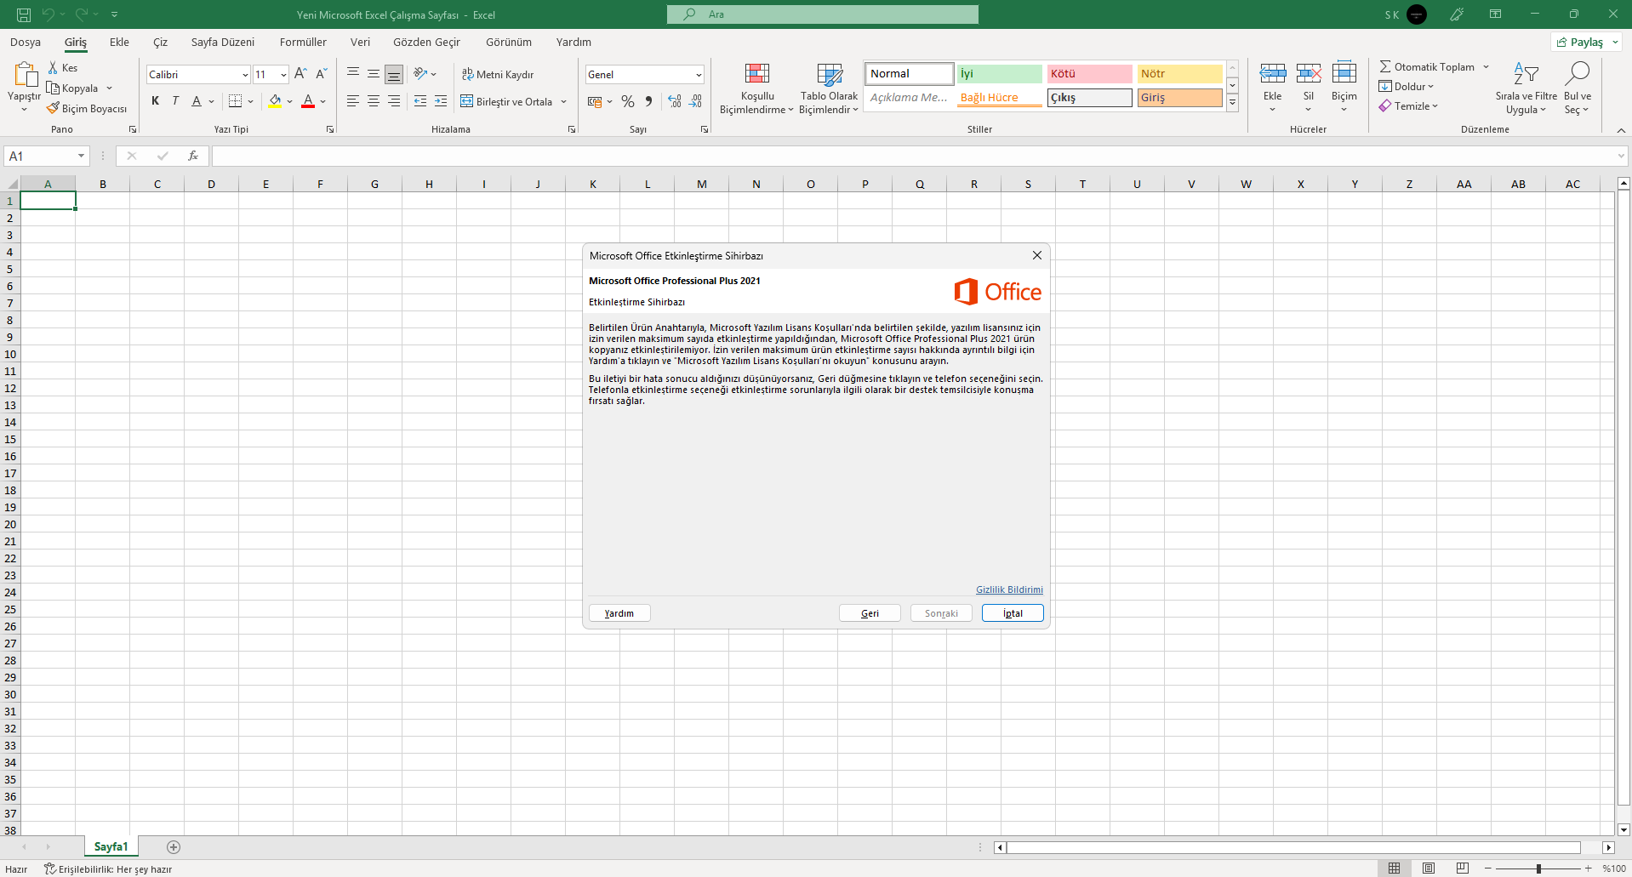This screenshot has width=1632, height=877.
Task: Add a new sheet with plus icon
Action: [174, 846]
